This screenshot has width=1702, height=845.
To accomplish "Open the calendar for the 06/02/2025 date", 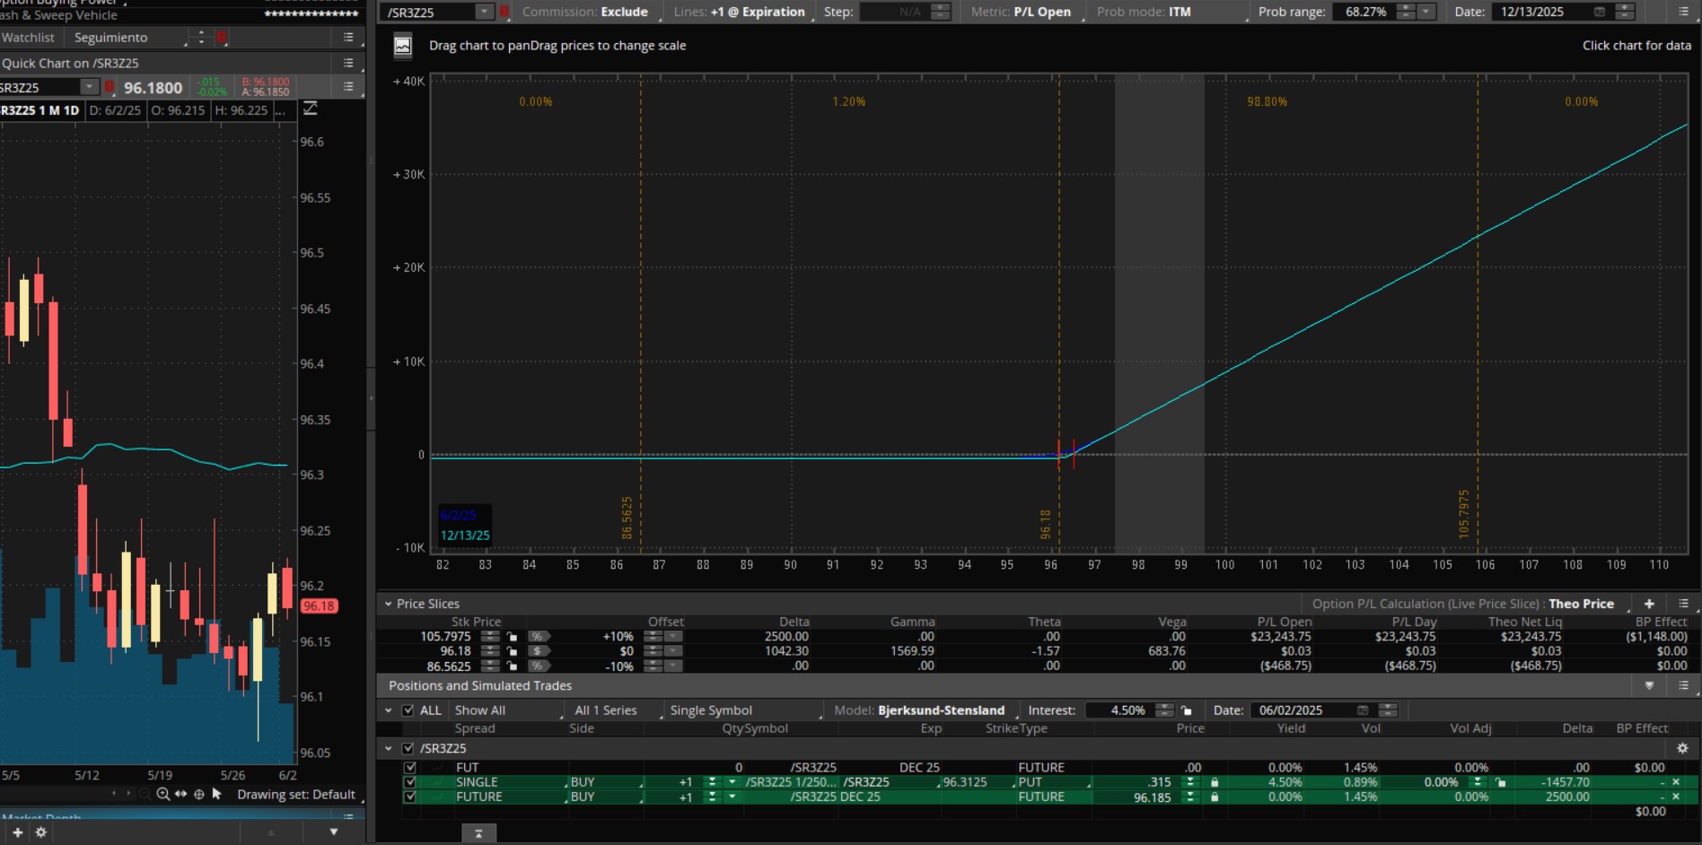I will pos(1363,710).
